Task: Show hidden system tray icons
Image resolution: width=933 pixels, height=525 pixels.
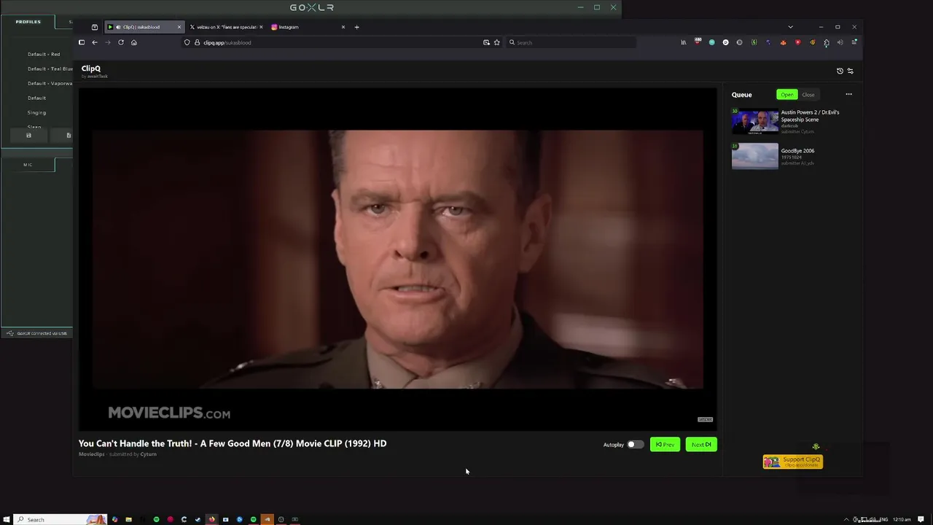Action: pyautogui.click(x=846, y=519)
